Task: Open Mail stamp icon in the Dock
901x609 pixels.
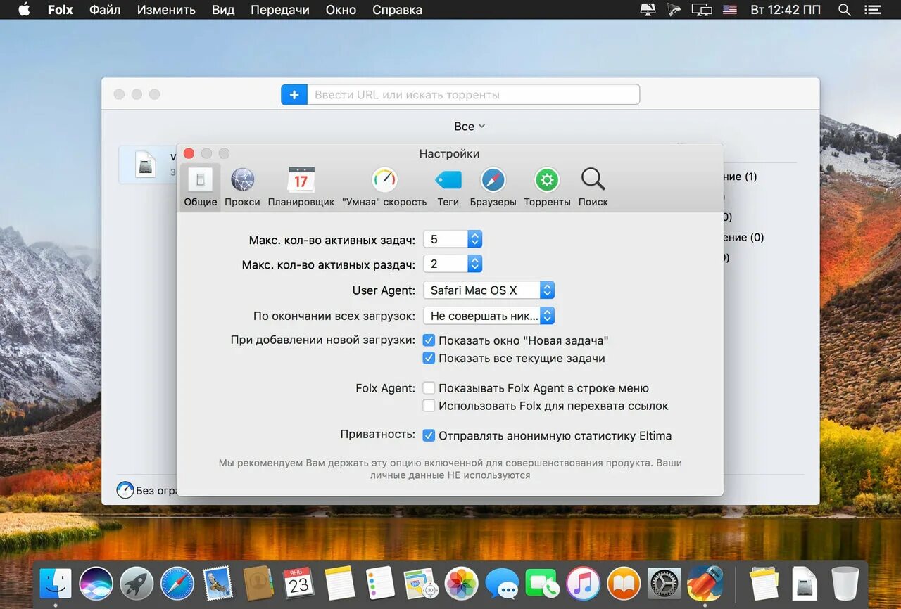Action: pos(218,583)
